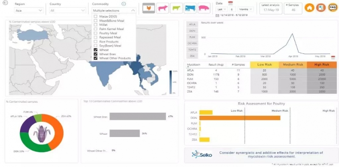Open the report page icon beside Home
Screen dimensions: 339x167
(x=321, y=8)
